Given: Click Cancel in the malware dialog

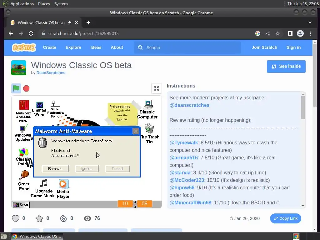Looking at the screenshot, I should click(x=117, y=168).
